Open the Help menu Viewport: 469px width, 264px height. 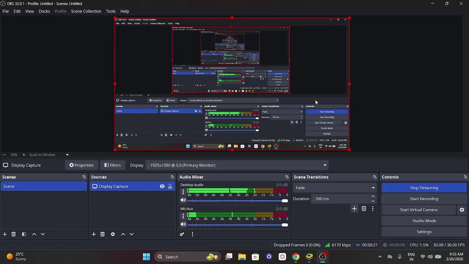pos(125,11)
